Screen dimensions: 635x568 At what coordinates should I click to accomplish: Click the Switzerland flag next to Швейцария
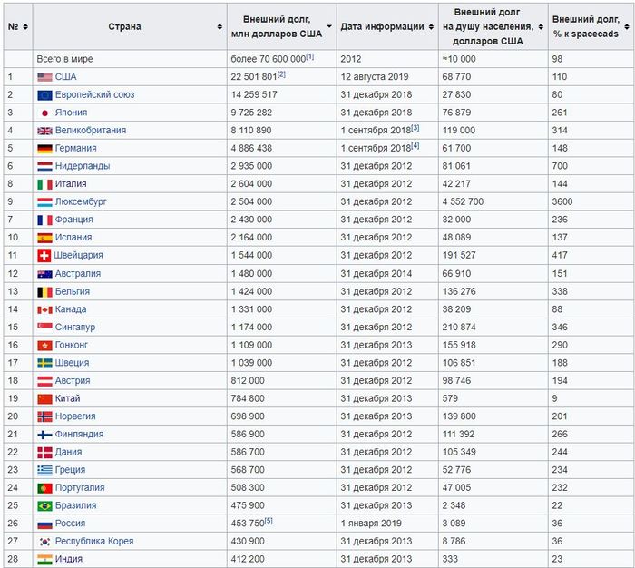pos(44,255)
